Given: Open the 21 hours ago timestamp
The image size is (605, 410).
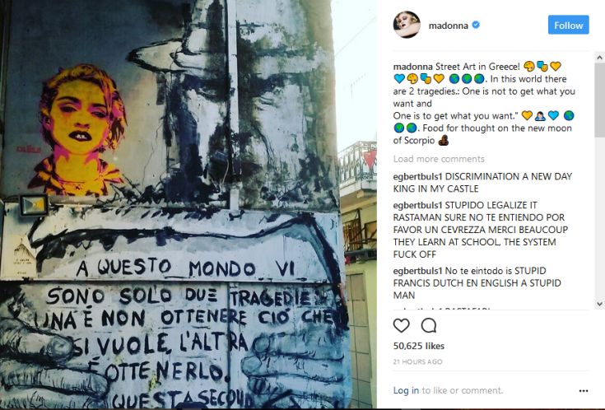Looking at the screenshot, I should coord(418,361).
